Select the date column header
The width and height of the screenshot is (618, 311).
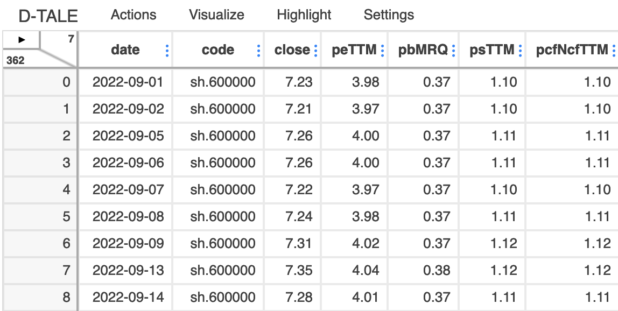tap(125, 51)
